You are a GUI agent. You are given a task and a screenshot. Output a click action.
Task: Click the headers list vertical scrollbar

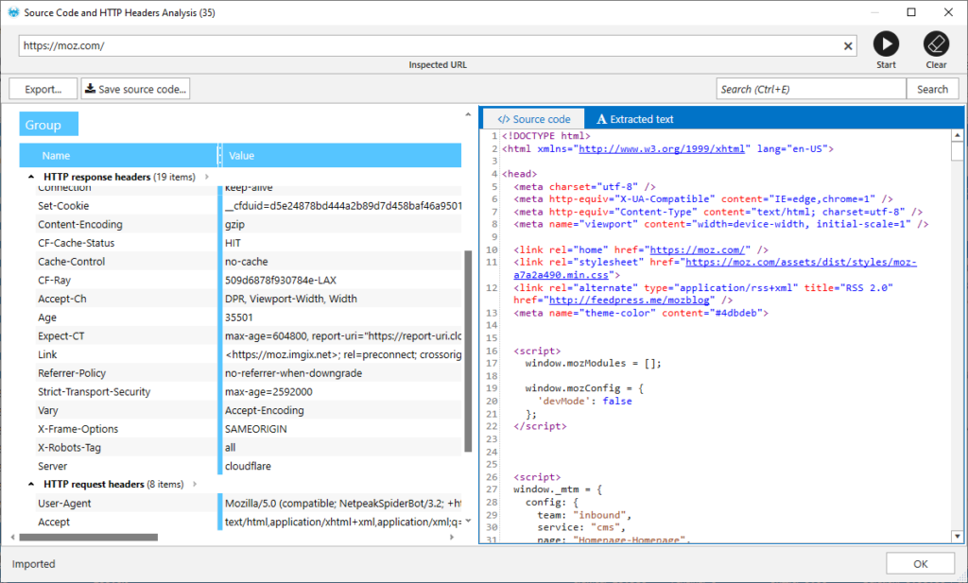pos(468,351)
